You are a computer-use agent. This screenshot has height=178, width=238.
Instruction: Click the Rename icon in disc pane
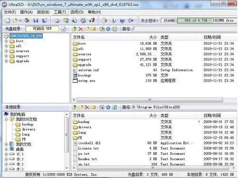pyautogui.click(x=93, y=29)
